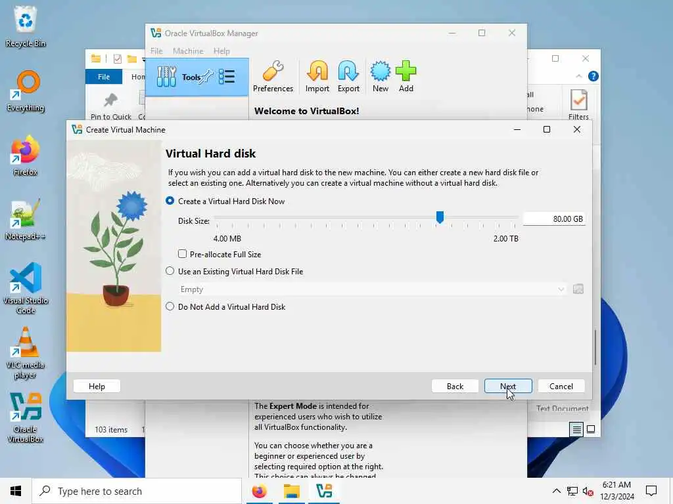Open the notification center icon
Screen dimensions: 673x504
pyautogui.click(x=651, y=491)
